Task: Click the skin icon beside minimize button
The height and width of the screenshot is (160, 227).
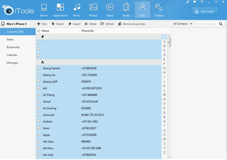Action: 202,2
